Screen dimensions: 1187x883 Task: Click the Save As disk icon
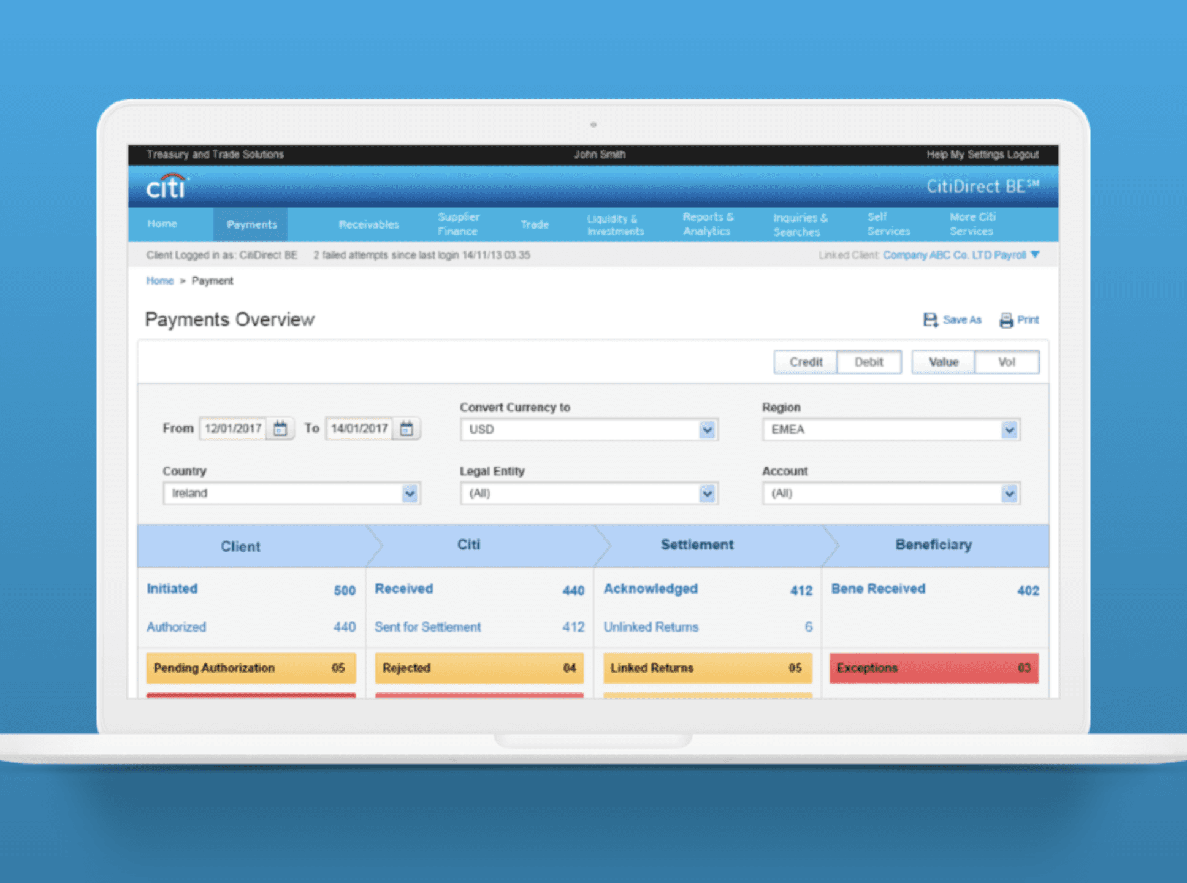pos(930,319)
